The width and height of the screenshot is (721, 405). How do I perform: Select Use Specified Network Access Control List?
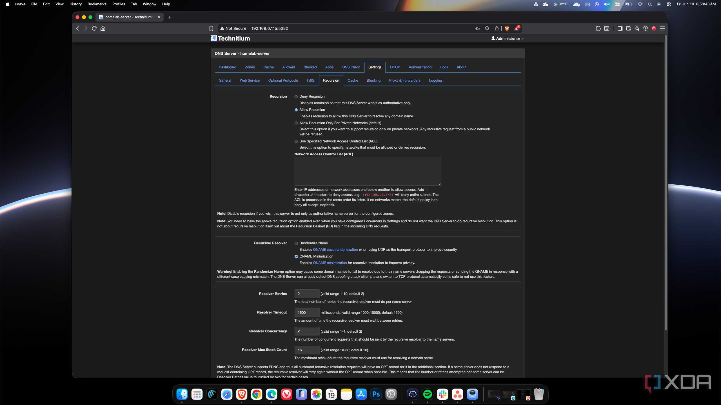pos(296,141)
